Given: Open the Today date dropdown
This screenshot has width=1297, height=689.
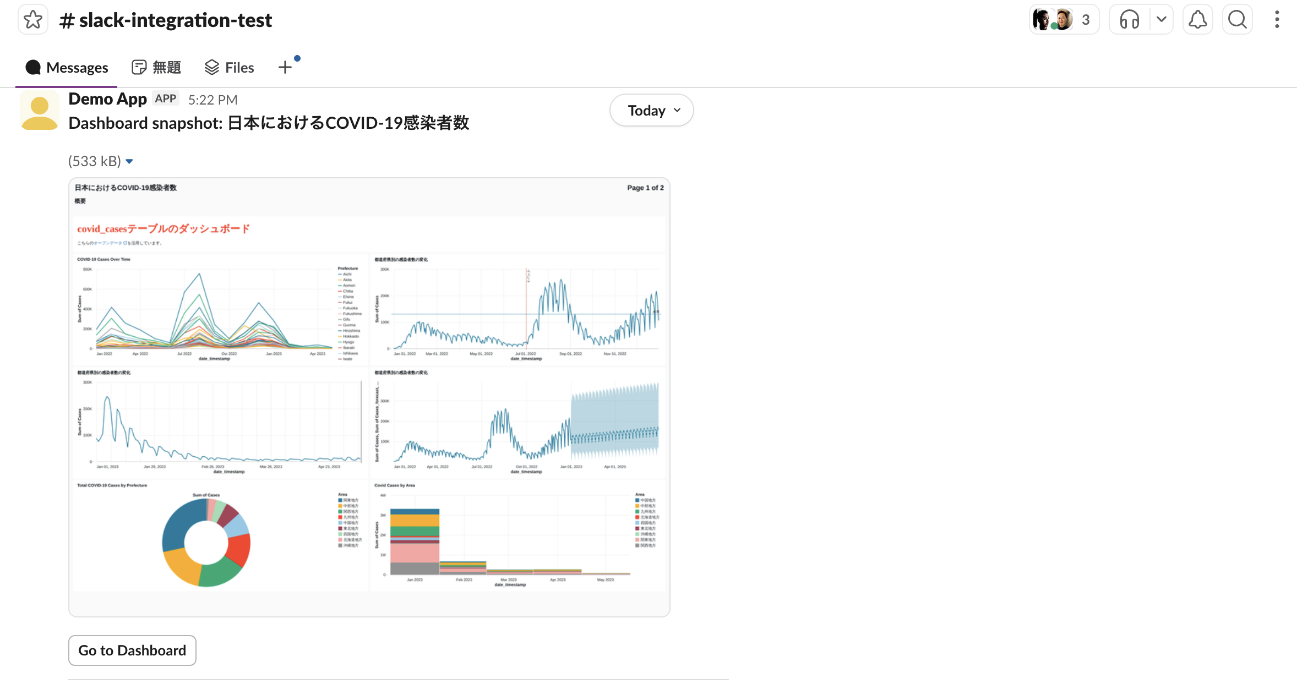Looking at the screenshot, I should click(651, 111).
